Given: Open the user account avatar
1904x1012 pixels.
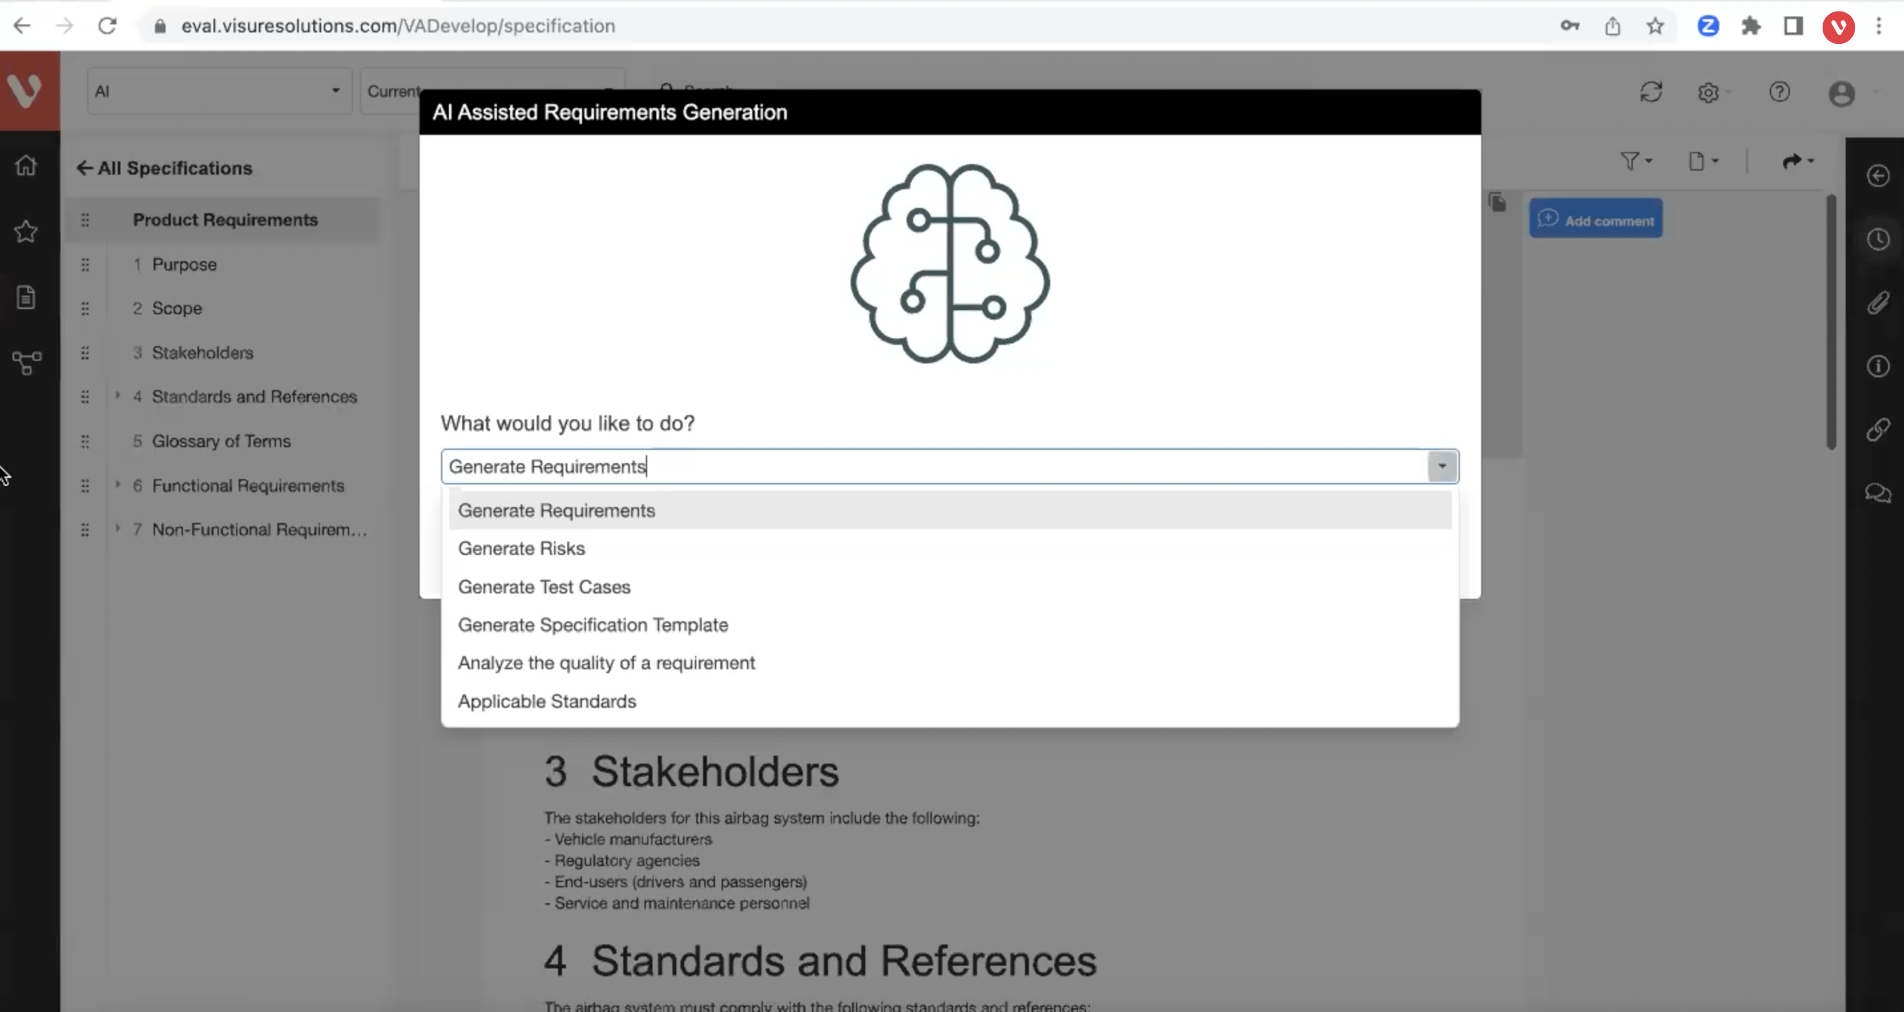Looking at the screenshot, I should pyautogui.click(x=1841, y=94).
